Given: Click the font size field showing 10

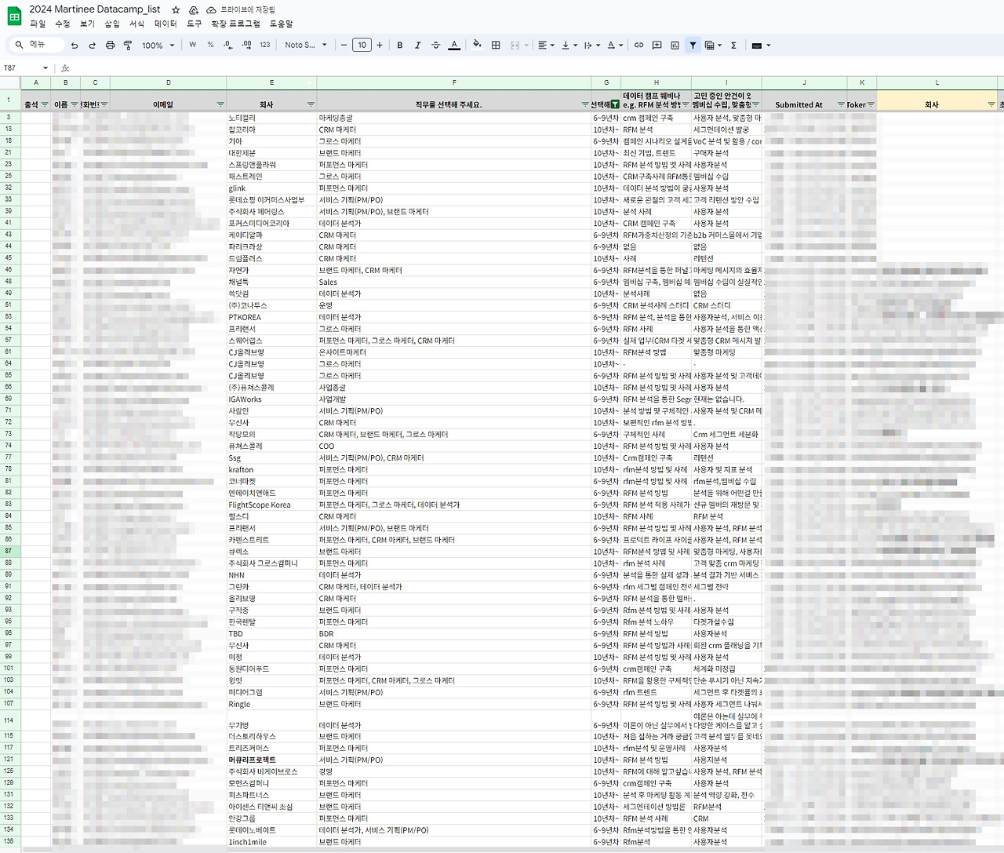Looking at the screenshot, I should pyautogui.click(x=362, y=46).
